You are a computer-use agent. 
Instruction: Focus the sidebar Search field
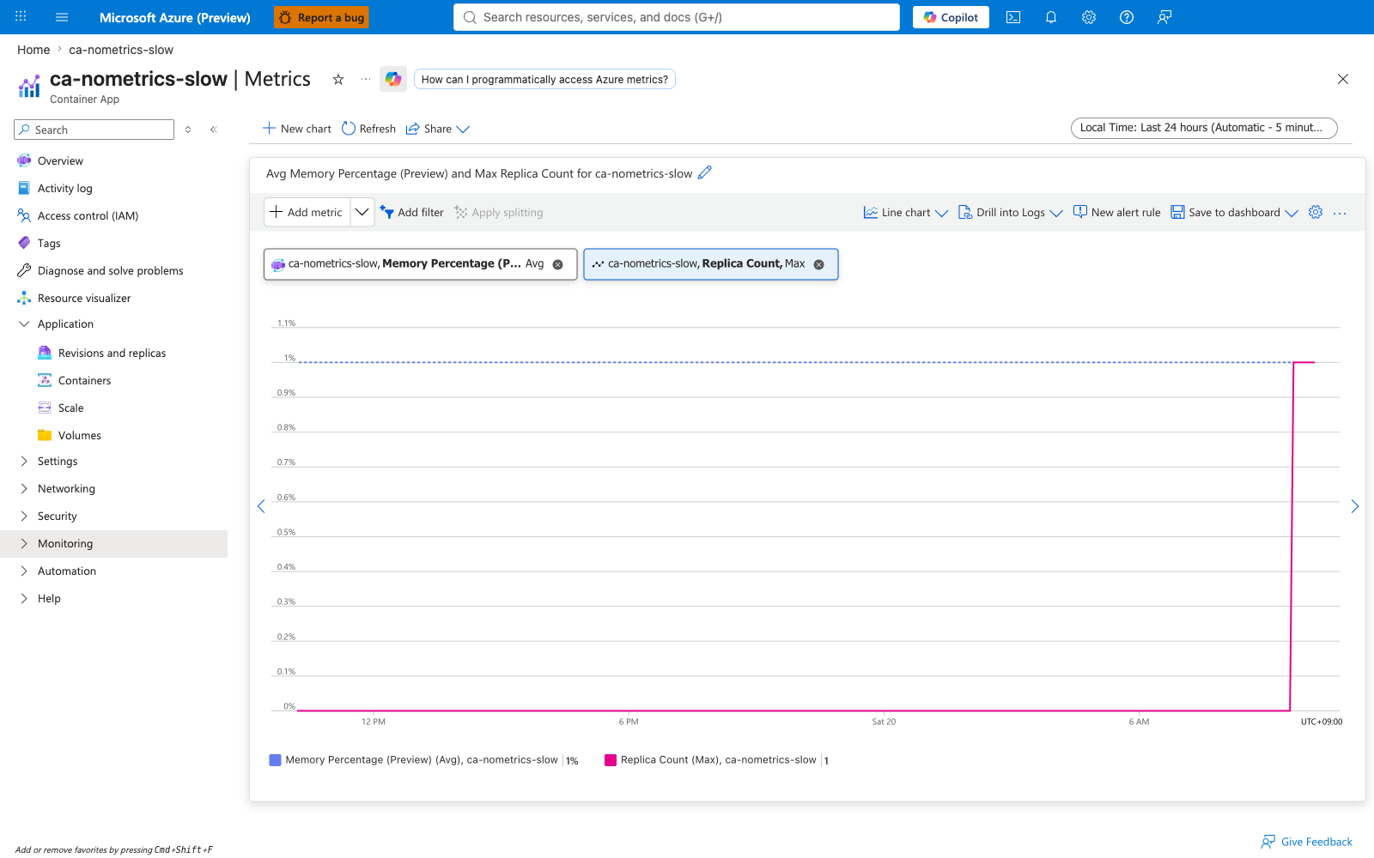94,130
